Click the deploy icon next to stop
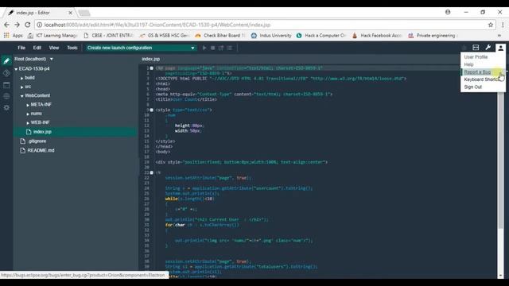 [x=221, y=48]
